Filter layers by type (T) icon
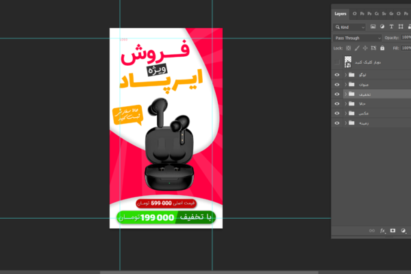Viewport: 411px width, 274px height. 390,27
